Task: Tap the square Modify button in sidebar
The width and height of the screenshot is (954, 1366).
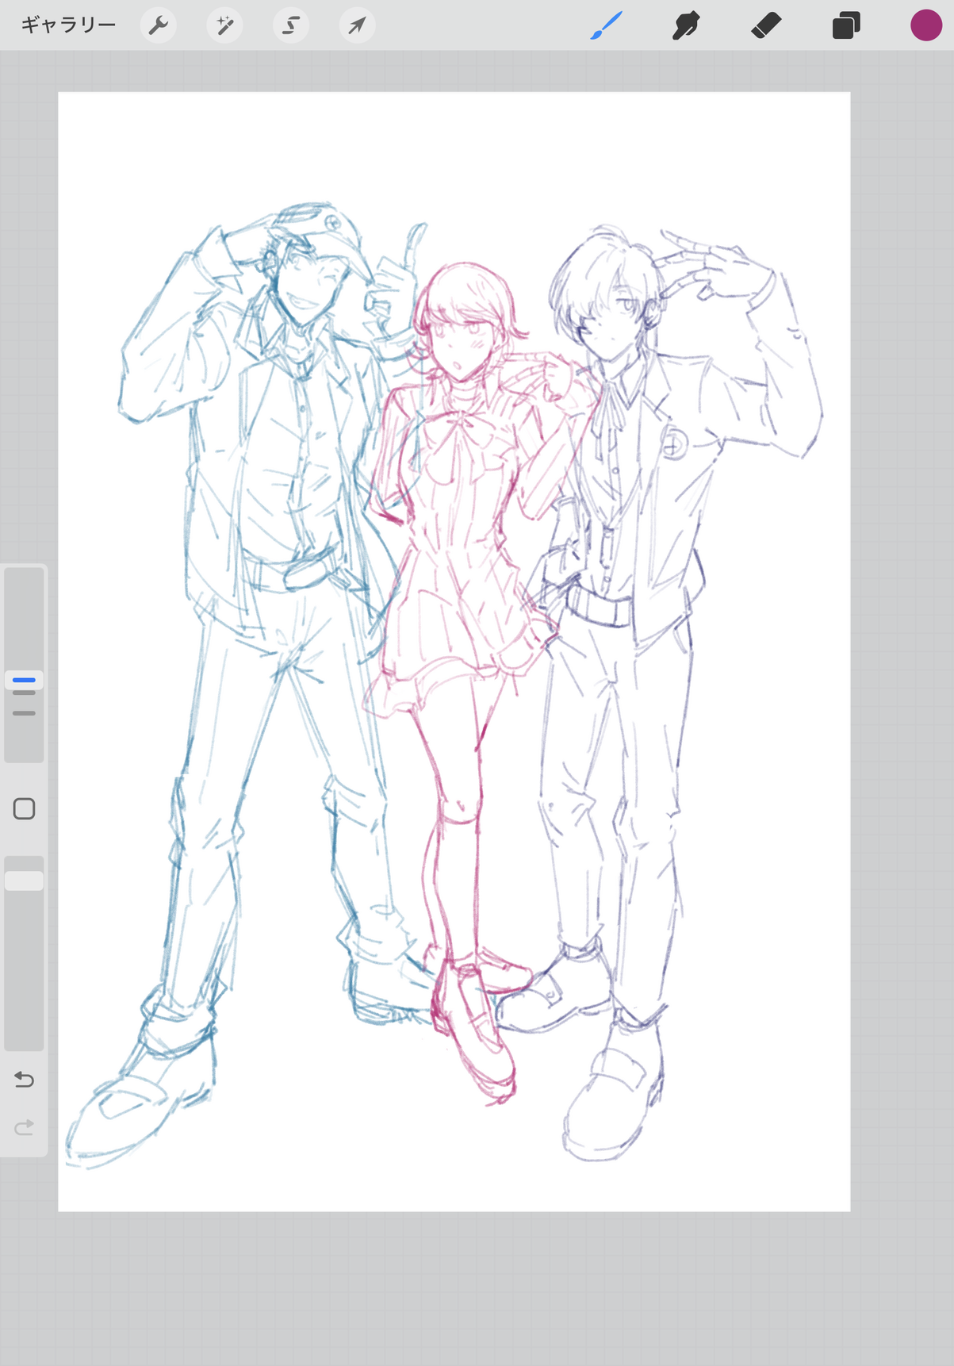Action: pos(24,809)
